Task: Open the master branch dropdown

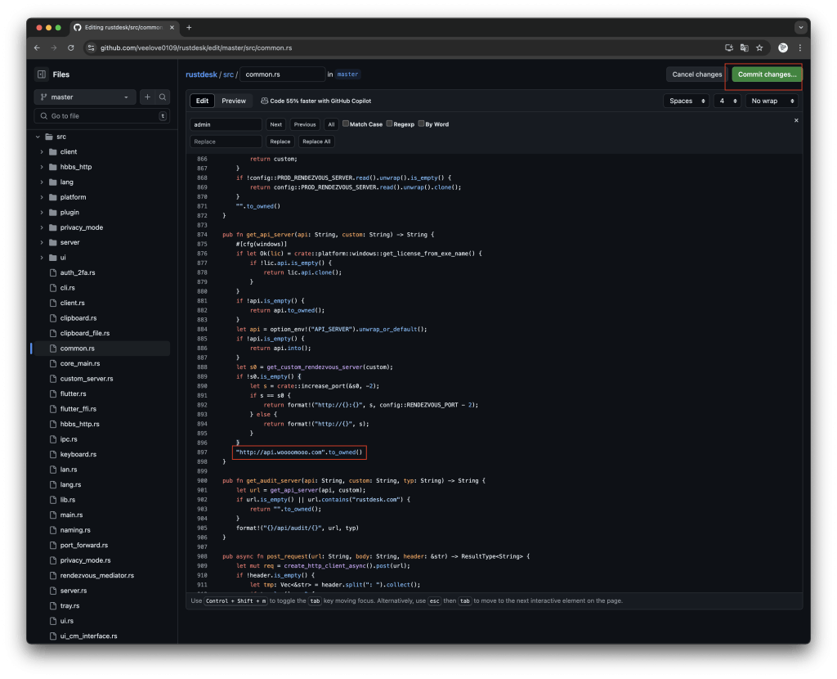Action: [x=84, y=97]
